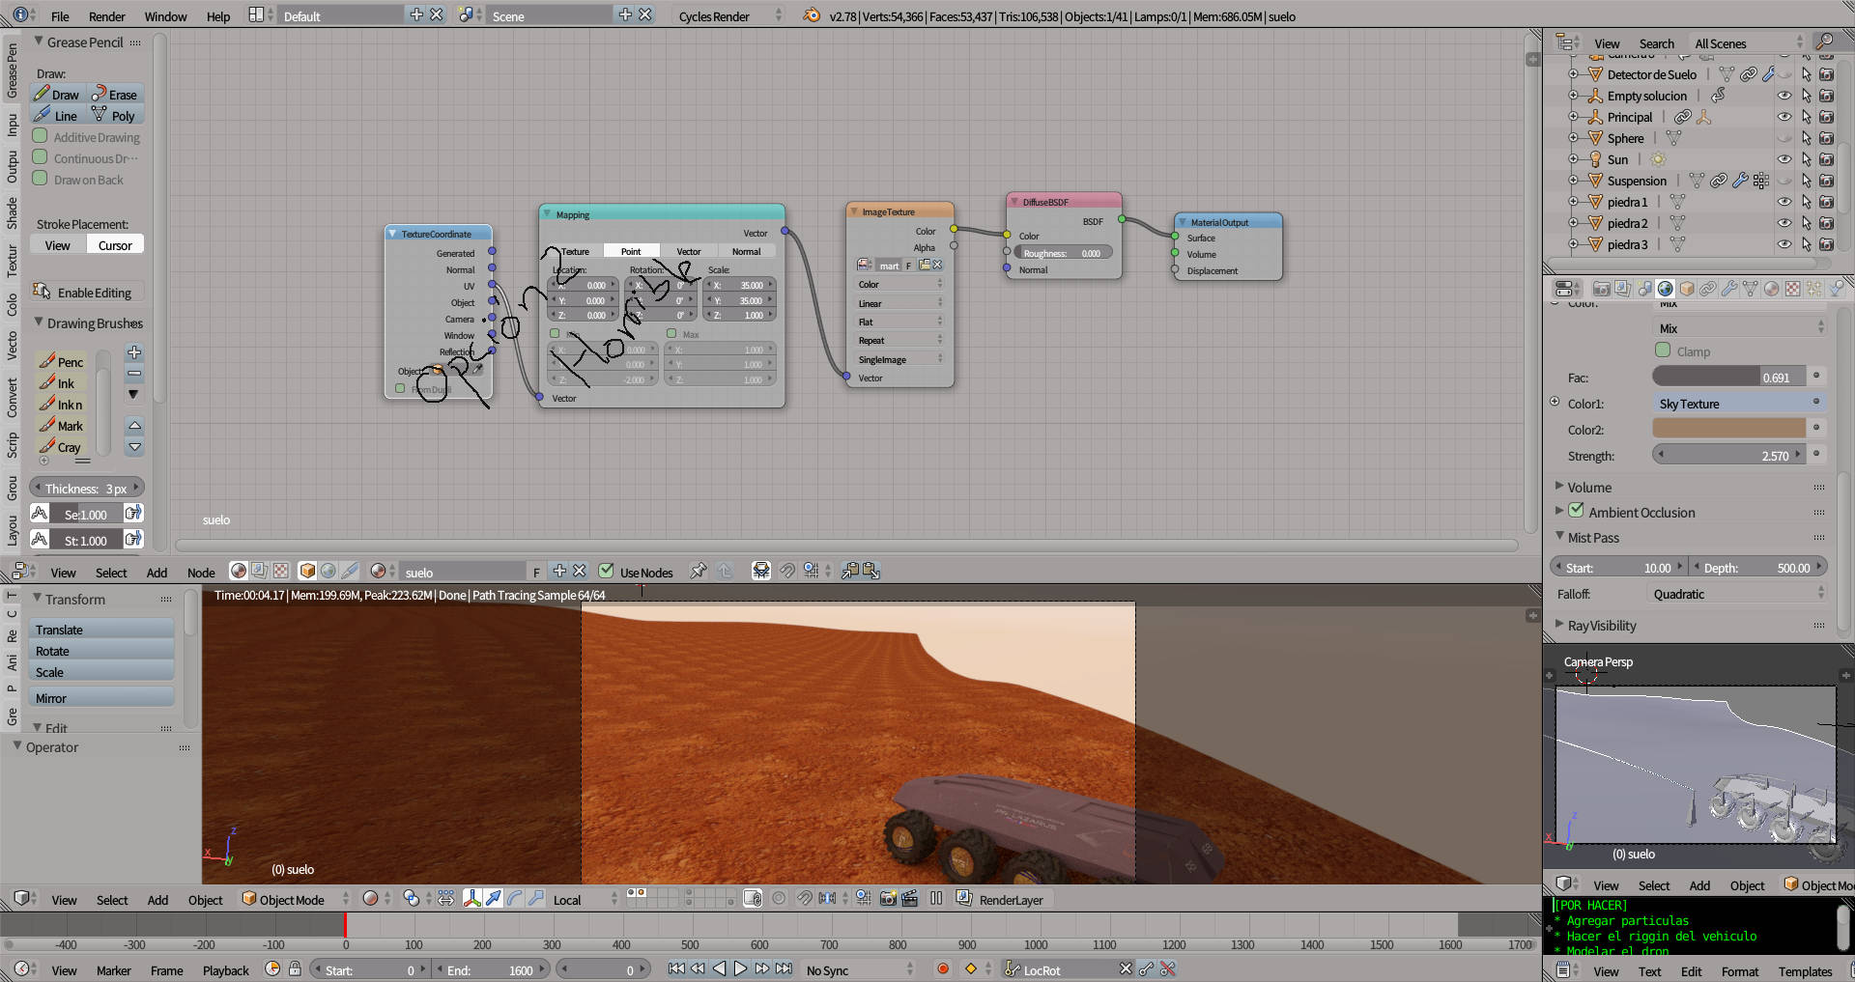Add a new drawing brush
The image size is (1855, 982).
click(x=134, y=352)
